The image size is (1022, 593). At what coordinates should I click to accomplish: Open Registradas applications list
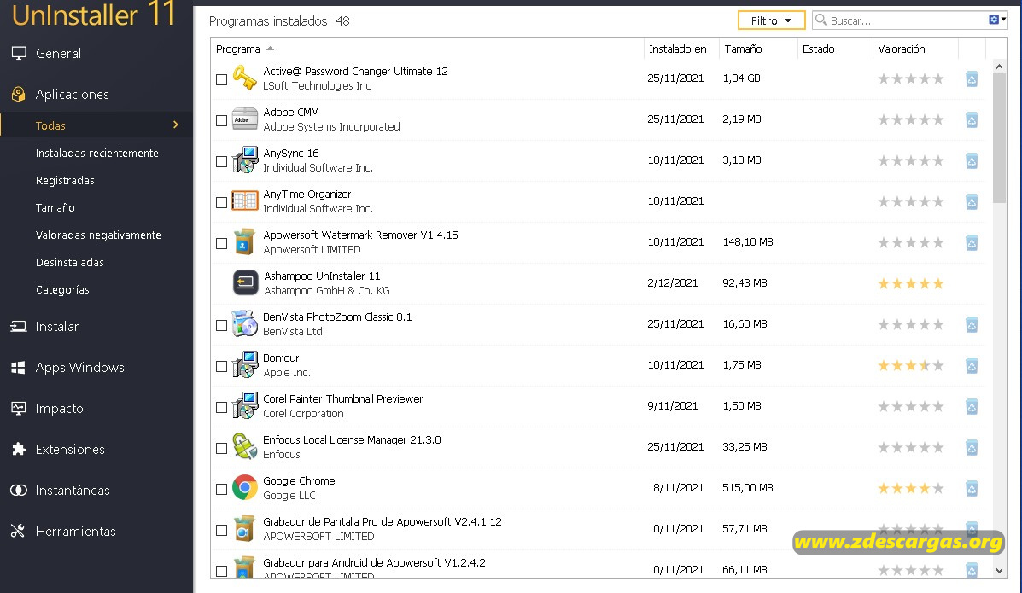tap(65, 181)
